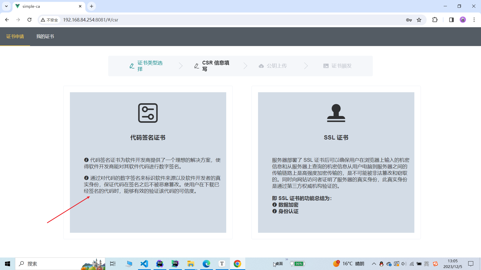Open DataGrip from the taskbar
This screenshot has height=270, width=481.
[175, 264]
